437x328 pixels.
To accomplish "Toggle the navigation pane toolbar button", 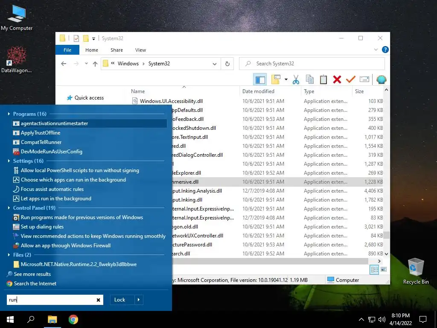I will pos(260,79).
